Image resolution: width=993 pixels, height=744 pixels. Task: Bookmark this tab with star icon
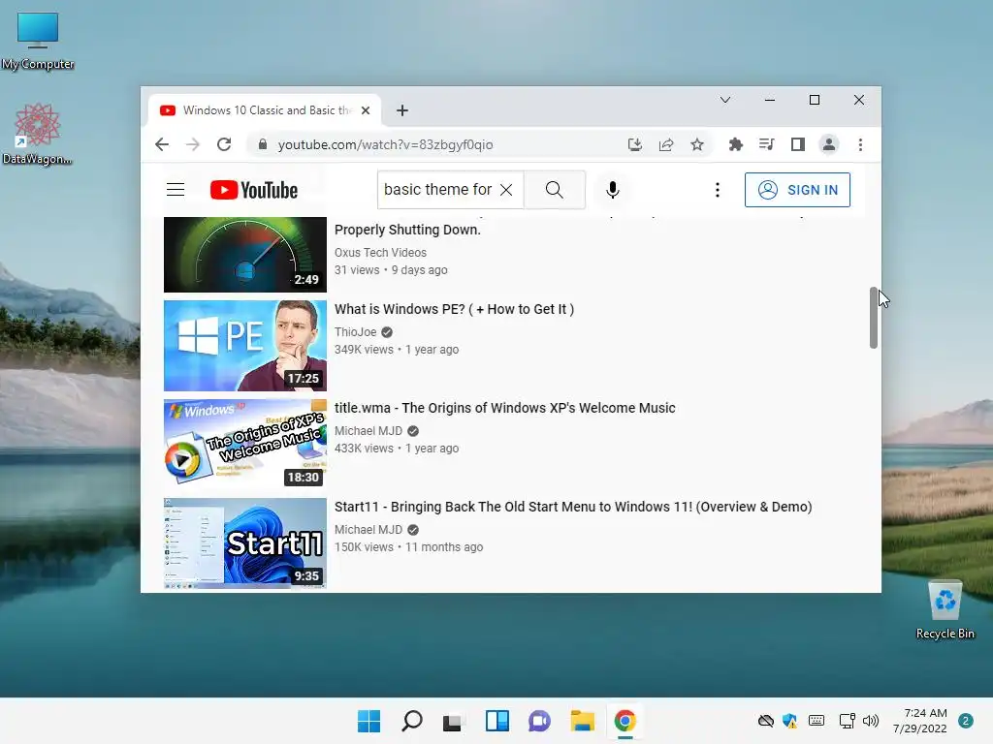(x=697, y=145)
